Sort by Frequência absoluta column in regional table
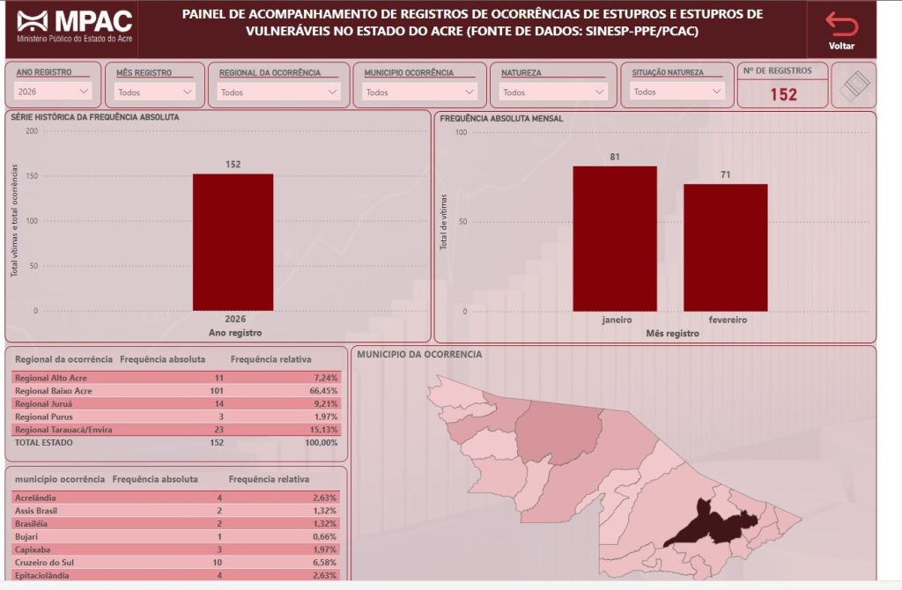Viewport: 902px width, 590px height. [x=162, y=359]
